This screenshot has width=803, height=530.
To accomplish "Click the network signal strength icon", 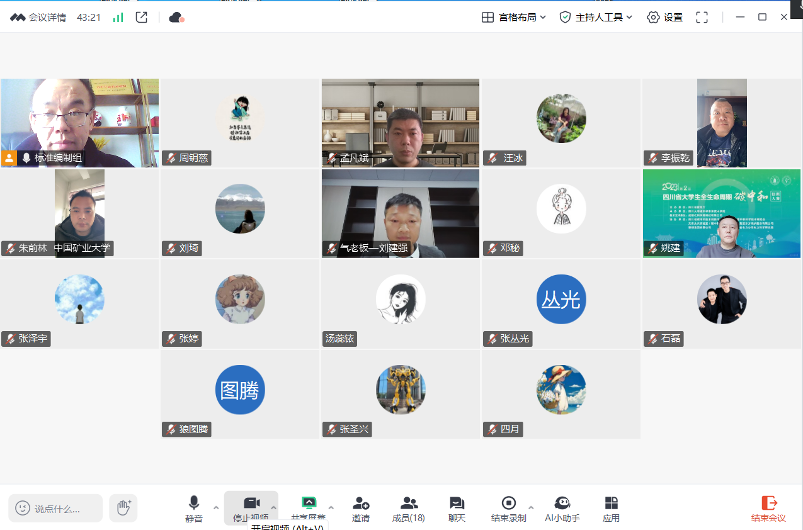I will coord(118,17).
